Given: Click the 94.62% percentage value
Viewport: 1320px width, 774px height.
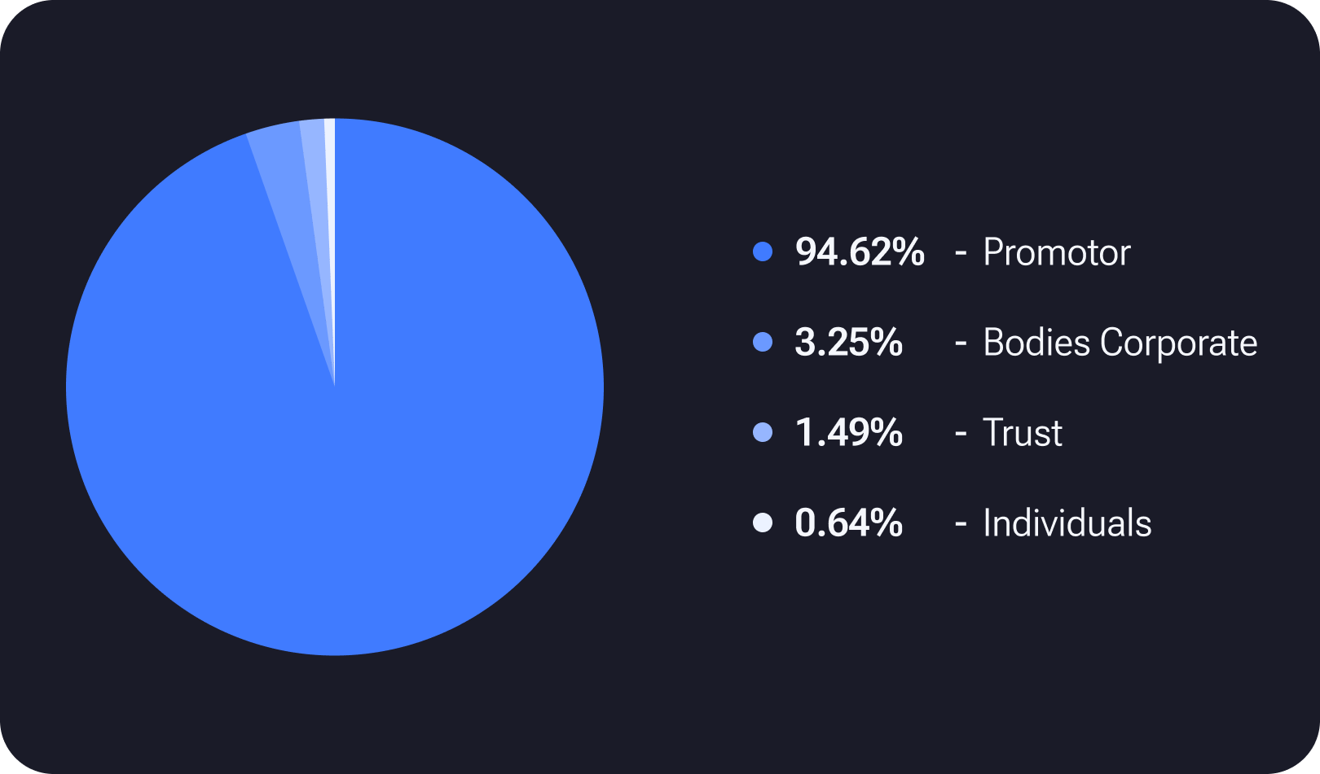Looking at the screenshot, I should pyautogui.click(x=860, y=252).
